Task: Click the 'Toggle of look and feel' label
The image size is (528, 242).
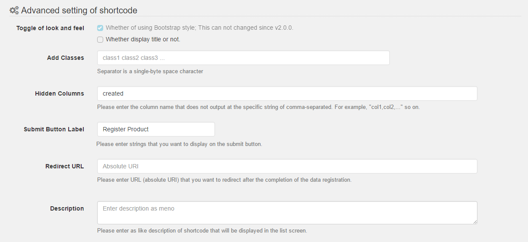Action: pos(50,28)
